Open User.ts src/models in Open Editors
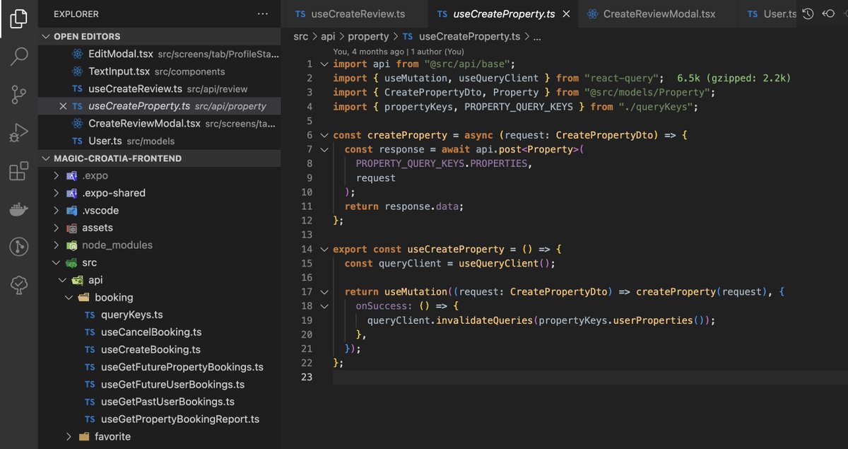The image size is (848, 449). pyautogui.click(x=160, y=141)
